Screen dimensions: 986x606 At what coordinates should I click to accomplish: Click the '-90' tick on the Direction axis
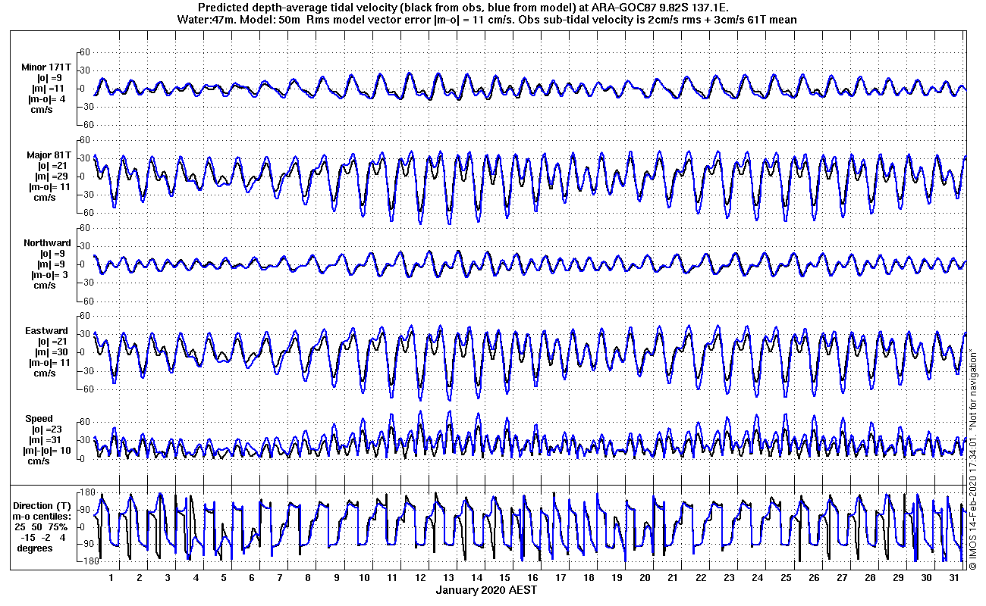coord(86,544)
